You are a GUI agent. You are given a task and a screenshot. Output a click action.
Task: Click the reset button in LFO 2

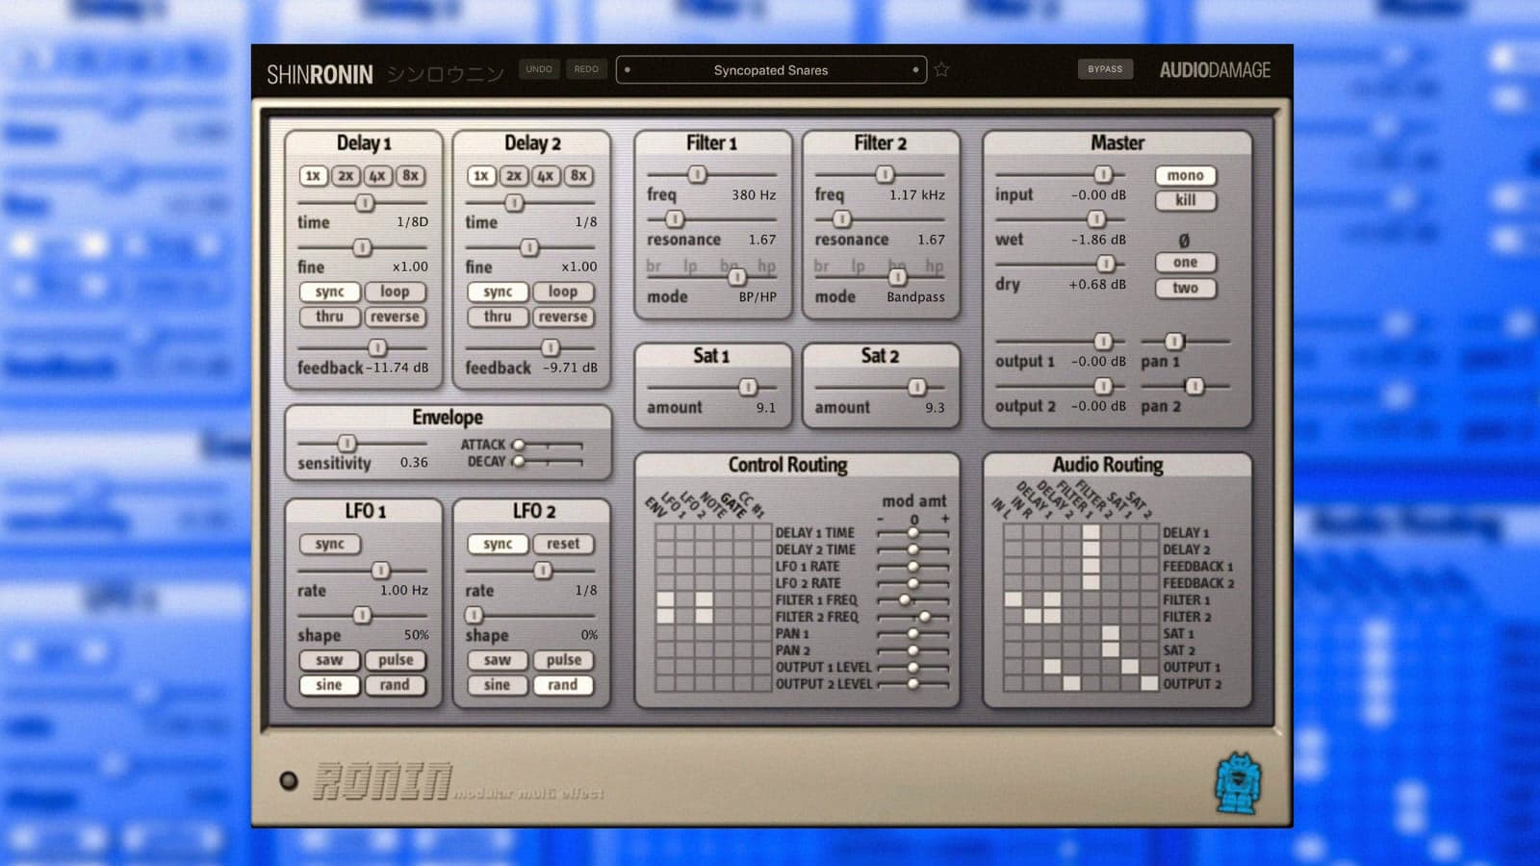pos(563,544)
